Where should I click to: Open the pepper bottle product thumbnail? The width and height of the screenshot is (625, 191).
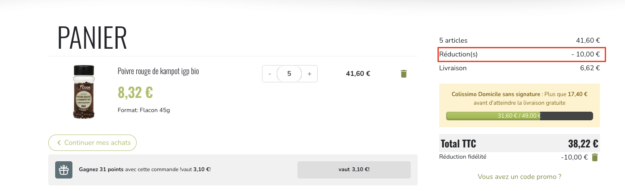point(84,92)
